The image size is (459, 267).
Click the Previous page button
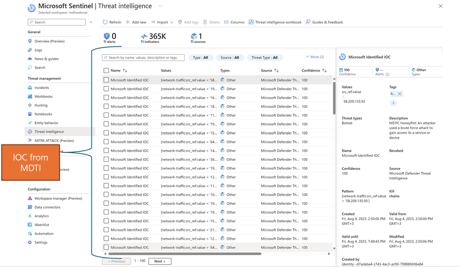point(117,261)
